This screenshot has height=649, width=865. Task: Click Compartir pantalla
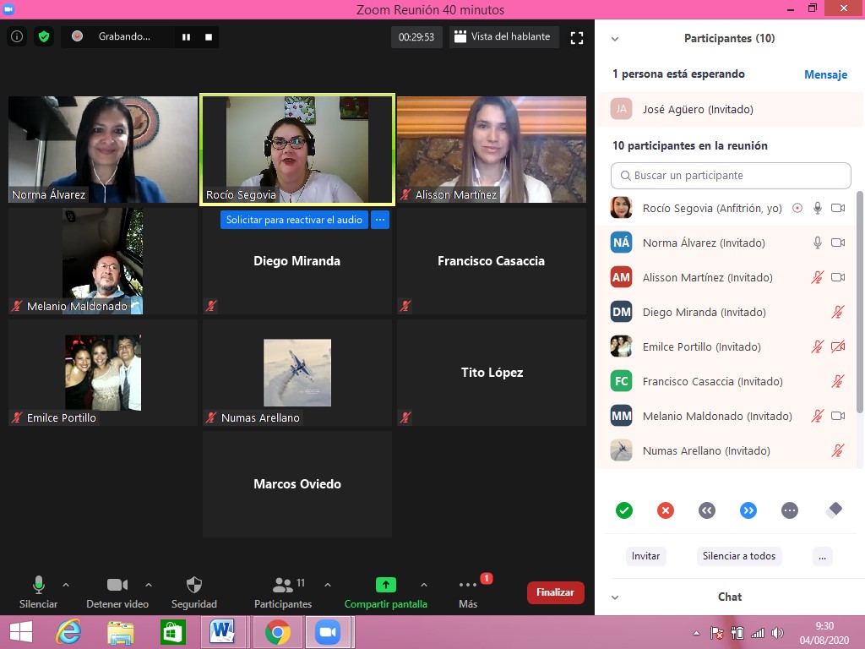(x=385, y=592)
